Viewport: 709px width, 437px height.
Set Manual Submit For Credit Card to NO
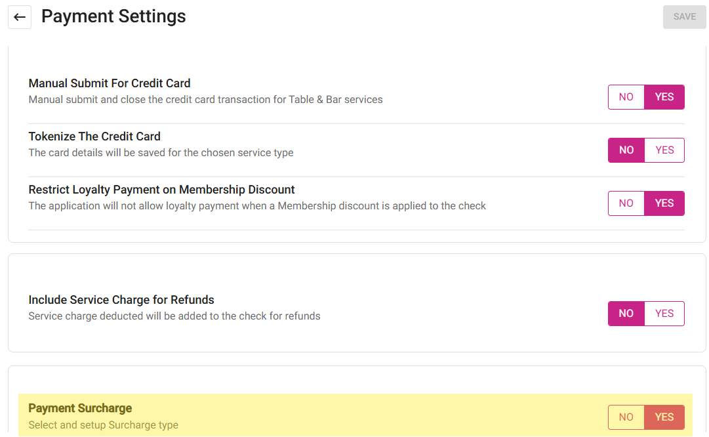click(626, 97)
